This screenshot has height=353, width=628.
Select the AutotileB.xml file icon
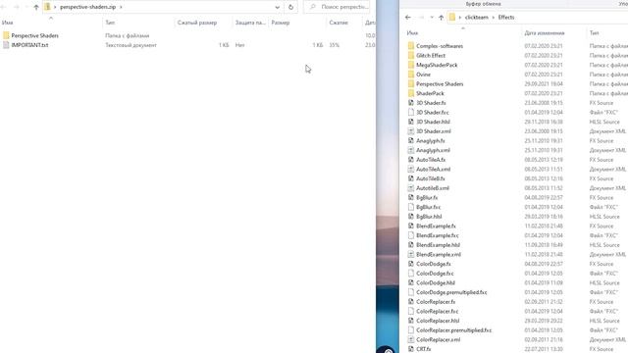tap(411, 188)
